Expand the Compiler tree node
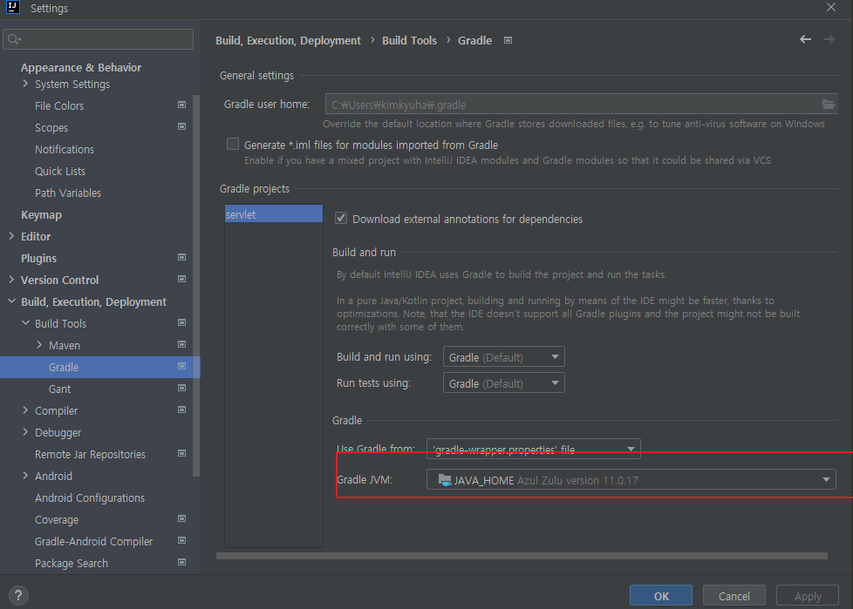 point(25,410)
